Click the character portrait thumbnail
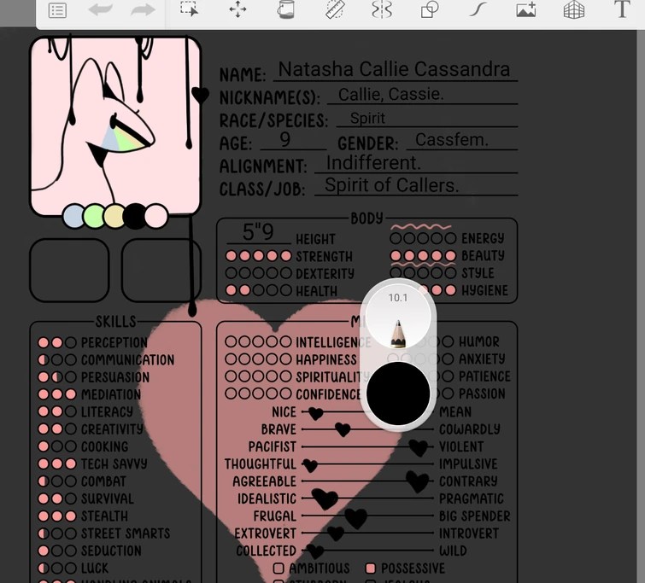Viewport: 645px width, 583px height. click(115, 125)
